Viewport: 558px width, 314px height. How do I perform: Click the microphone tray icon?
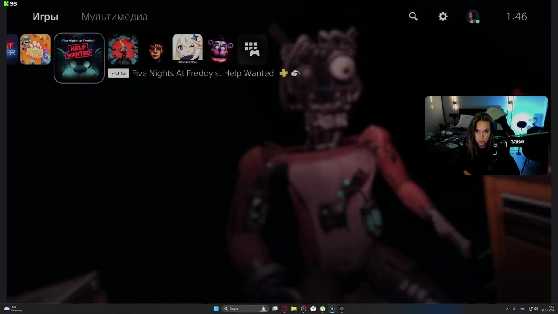(x=514, y=309)
